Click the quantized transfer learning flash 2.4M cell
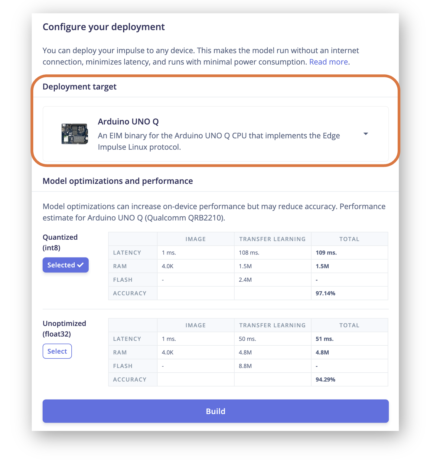The width and height of the screenshot is (430, 466). (272, 280)
